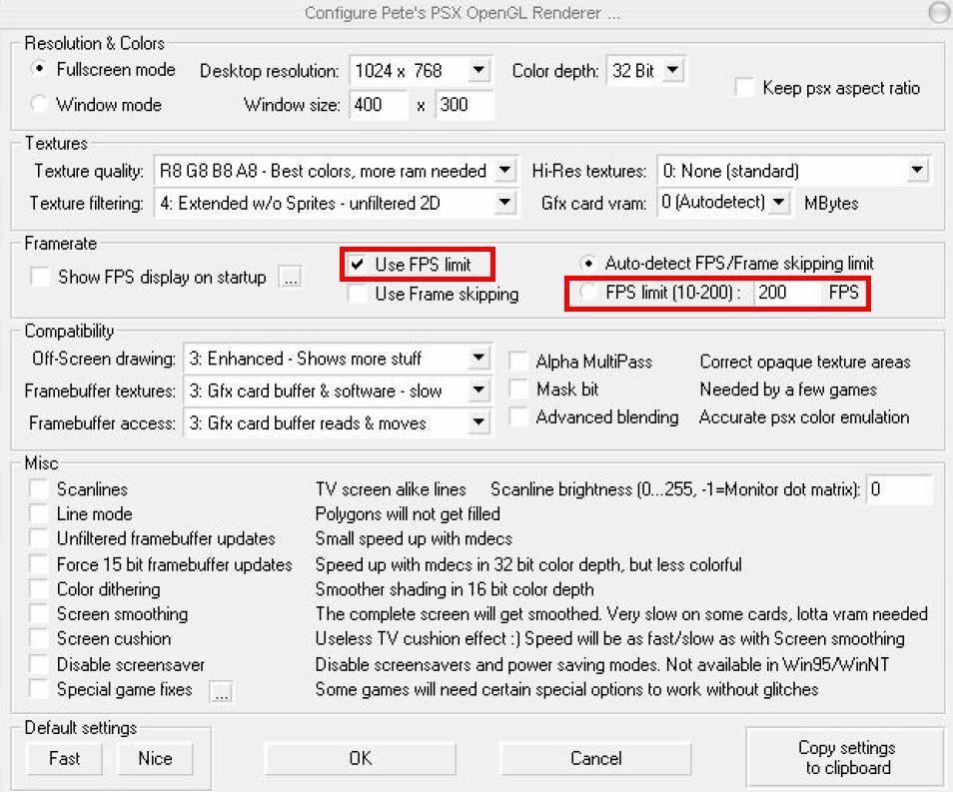Click window height field showing 300
Screen dimensions: 953x792
(465, 105)
